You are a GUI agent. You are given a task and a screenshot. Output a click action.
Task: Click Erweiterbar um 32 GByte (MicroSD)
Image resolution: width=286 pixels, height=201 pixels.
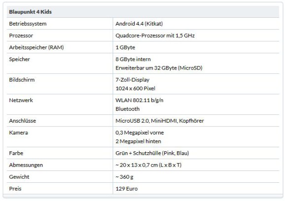tap(159, 68)
